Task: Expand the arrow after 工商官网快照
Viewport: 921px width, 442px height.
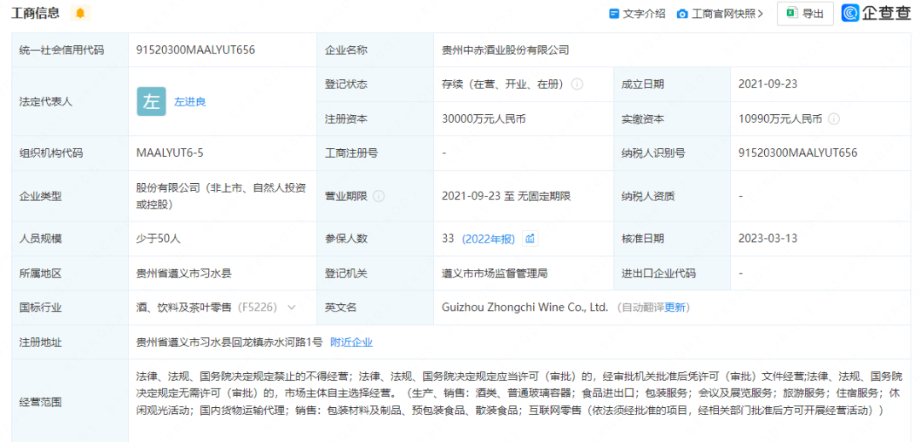Action: click(760, 14)
